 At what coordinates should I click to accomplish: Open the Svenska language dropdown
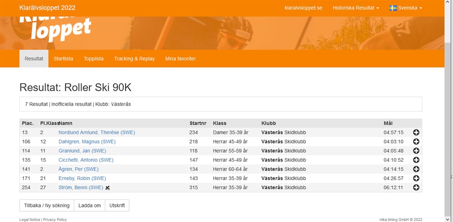tap(405, 8)
